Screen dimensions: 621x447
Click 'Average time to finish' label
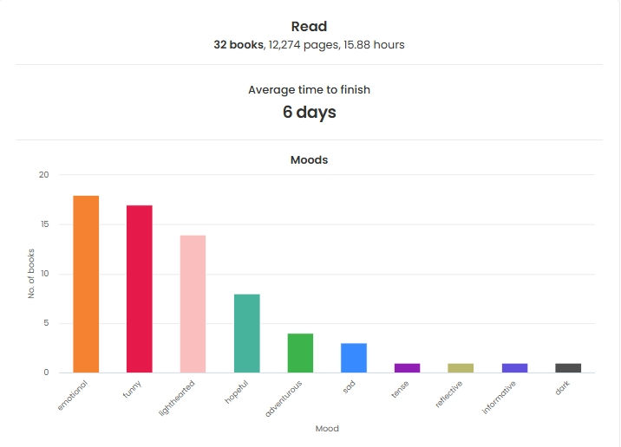point(310,90)
